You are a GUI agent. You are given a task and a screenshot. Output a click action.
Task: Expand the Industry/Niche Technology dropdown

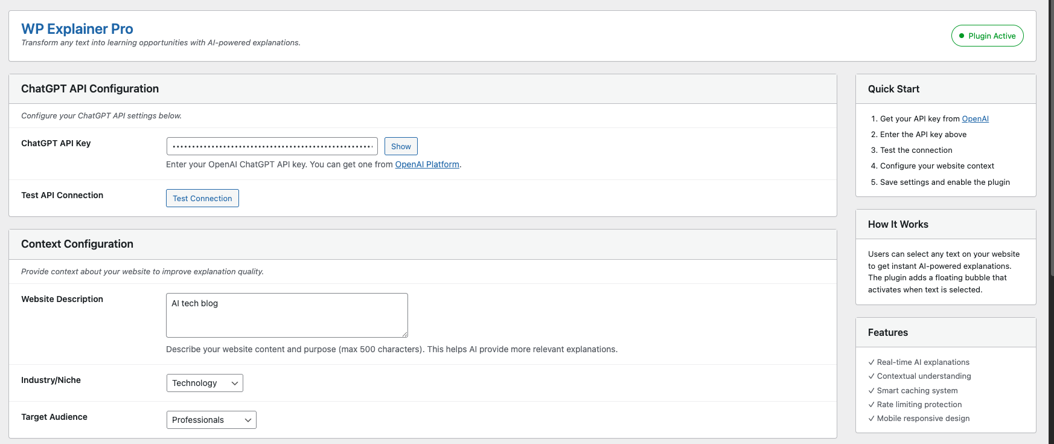(204, 383)
